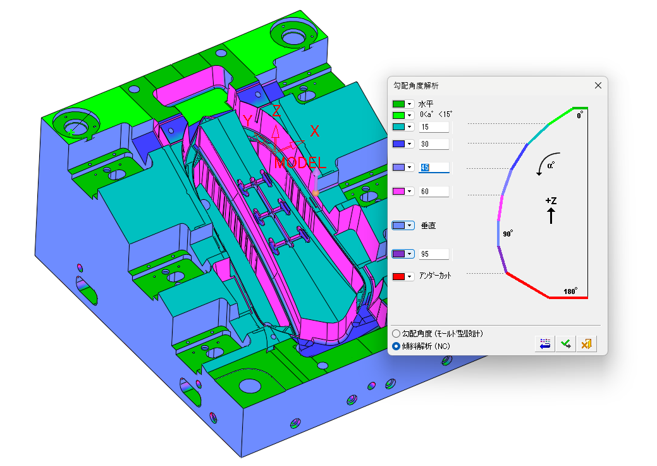
Task: Open the color dropdown beside the 60 field
Action: [x=410, y=191]
